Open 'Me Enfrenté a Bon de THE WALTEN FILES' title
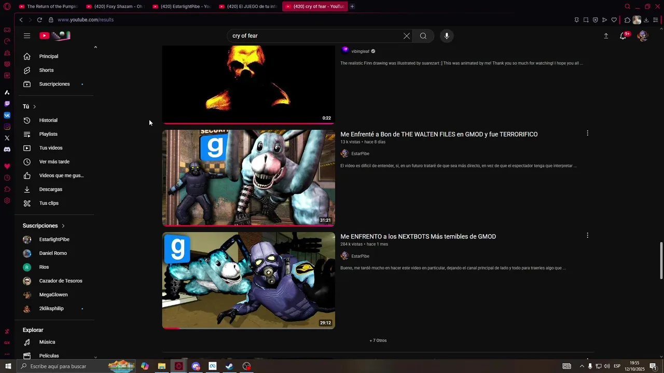The height and width of the screenshot is (373, 664). coord(439,134)
